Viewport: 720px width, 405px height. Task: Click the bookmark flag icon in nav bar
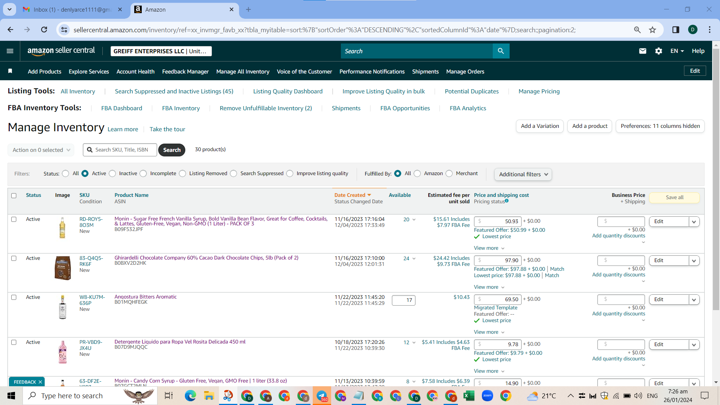(10, 71)
